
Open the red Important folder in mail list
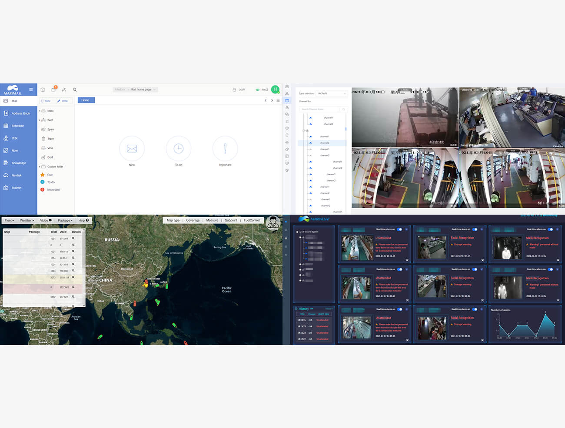[x=50, y=189]
